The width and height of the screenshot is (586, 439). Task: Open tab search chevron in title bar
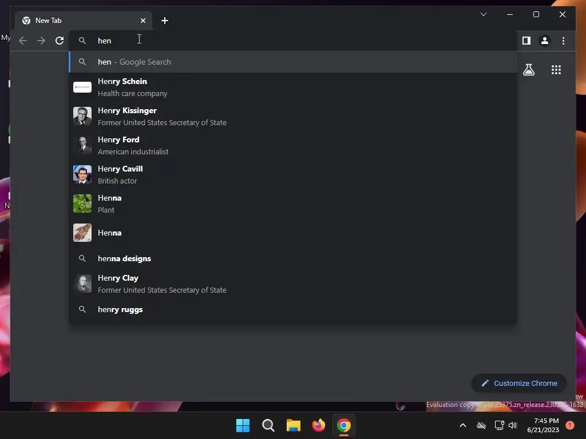pyautogui.click(x=483, y=14)
